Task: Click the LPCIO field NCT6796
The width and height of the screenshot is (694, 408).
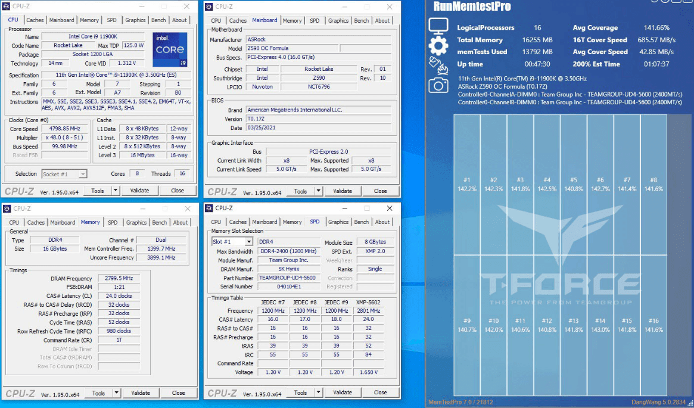Action: tap(319, 87)
